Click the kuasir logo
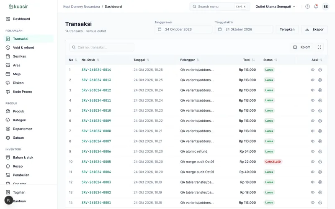The height and width of the screenshot is (209, 335). pos(18,6)
